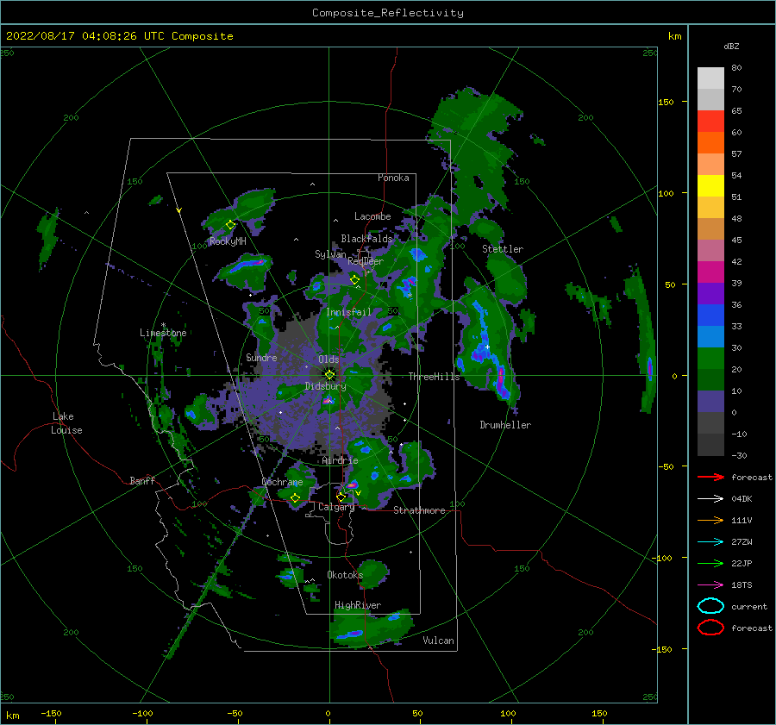
Task: Select the blue 36 dBZ color swatch
Action: point(710,316)
